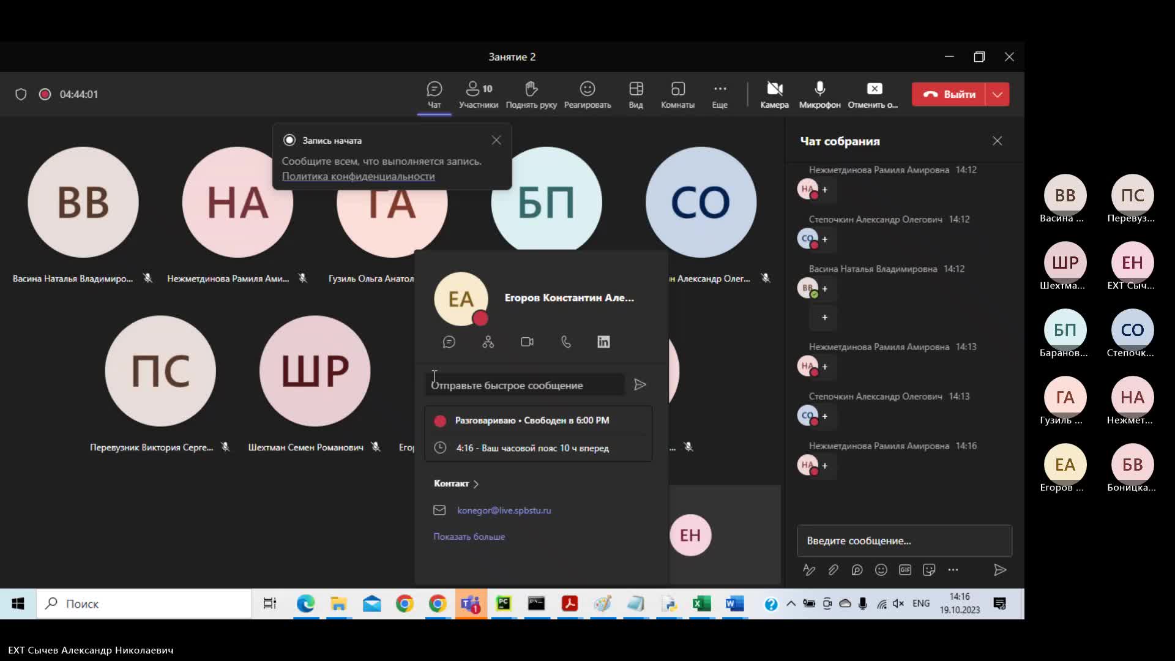Open Excel from the taskbar
1175x661 pixels.
(701, 604)
